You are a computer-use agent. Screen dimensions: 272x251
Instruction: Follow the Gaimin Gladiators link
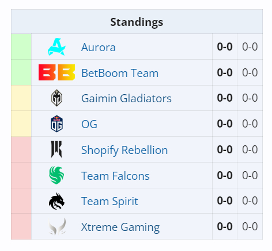click(126, 98)
